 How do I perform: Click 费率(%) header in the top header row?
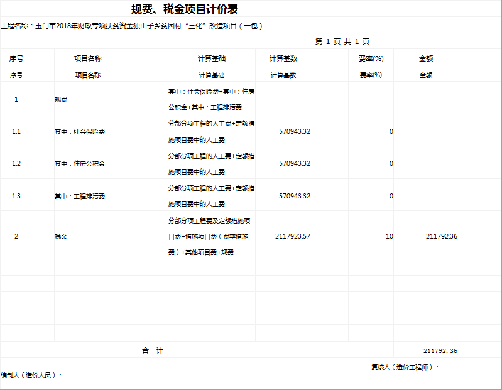tap(371, 58)
